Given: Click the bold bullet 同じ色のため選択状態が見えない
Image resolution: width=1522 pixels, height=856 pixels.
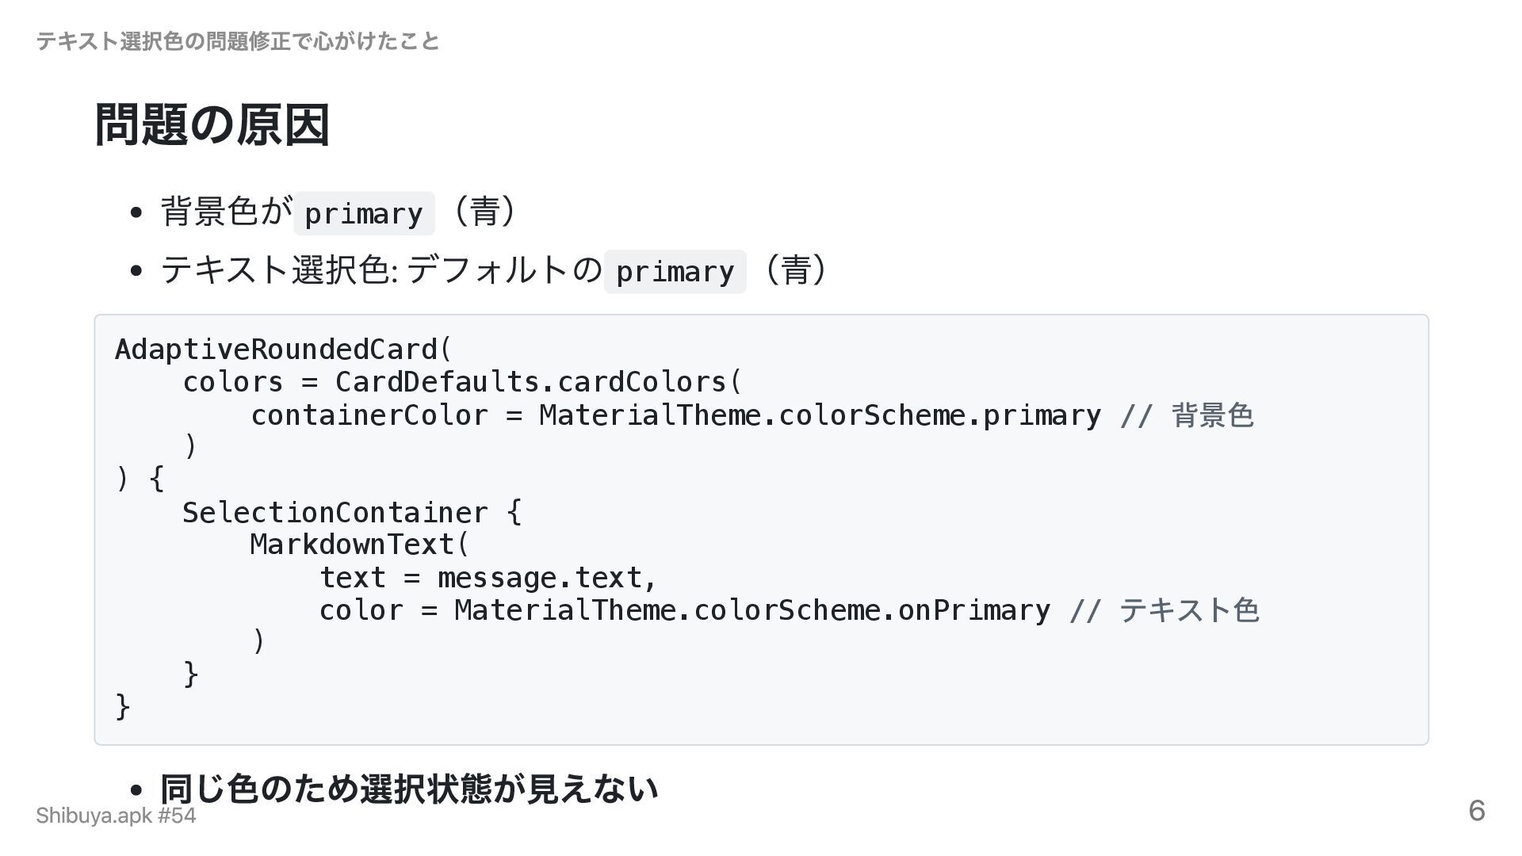Looking at the screenshot, I should tap(409, 789).
